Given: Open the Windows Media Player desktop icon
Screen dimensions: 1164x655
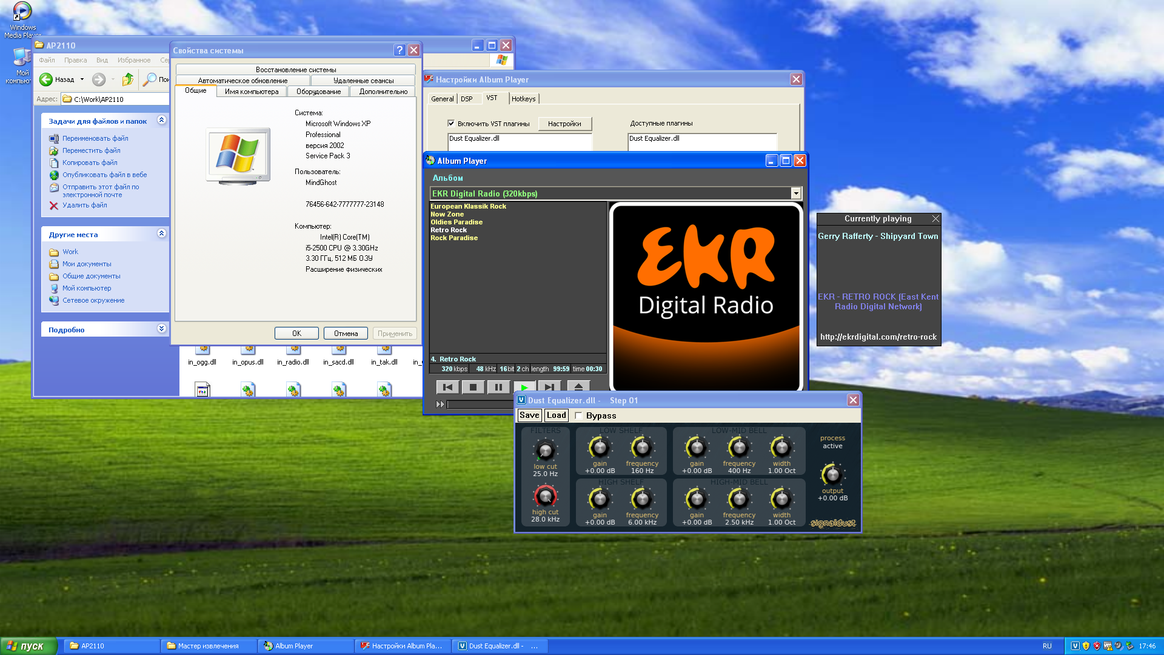Looking at the screenshot, I should tap(22, 21).
